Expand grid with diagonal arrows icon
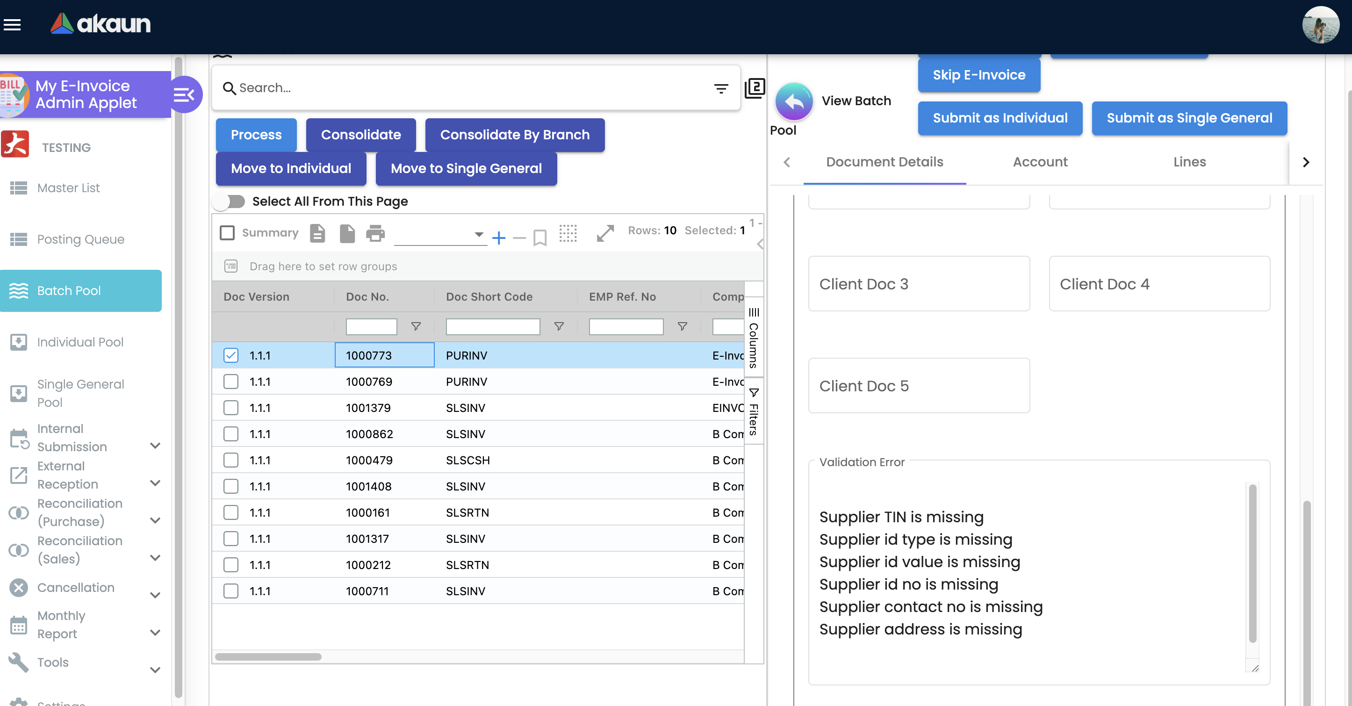 pyautogui.click(x=605, y=233)
